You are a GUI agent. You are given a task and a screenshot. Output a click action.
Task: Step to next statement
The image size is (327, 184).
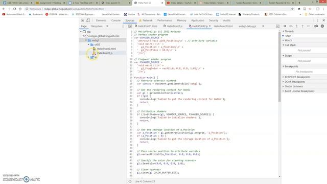309,26
